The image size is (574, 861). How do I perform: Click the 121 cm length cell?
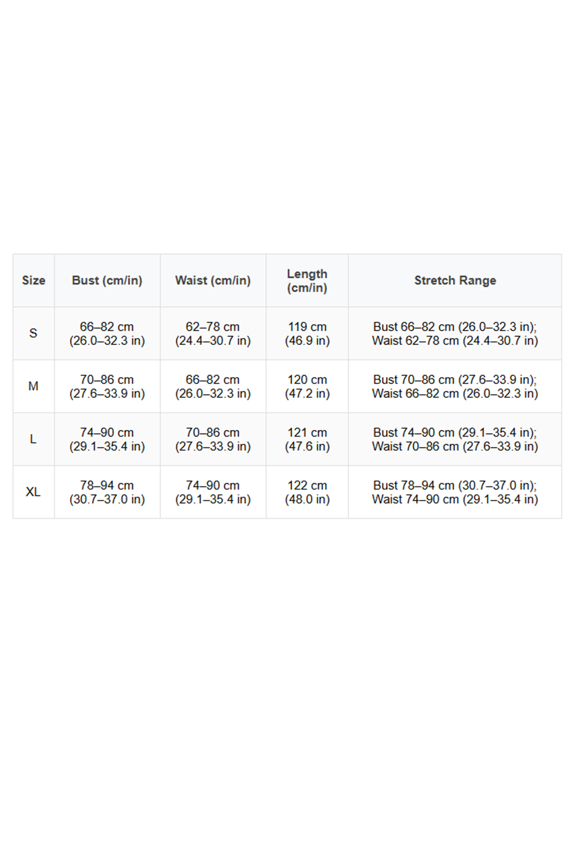(307, 439)
